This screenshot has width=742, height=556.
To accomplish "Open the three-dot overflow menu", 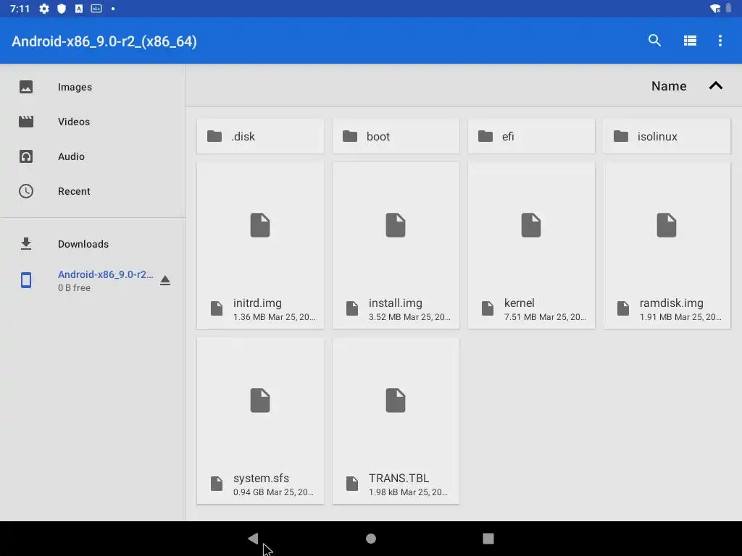I will pyautogui.click(x=720, y=41).
